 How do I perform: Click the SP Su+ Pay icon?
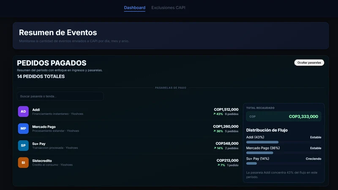click(x=23, y=145)
